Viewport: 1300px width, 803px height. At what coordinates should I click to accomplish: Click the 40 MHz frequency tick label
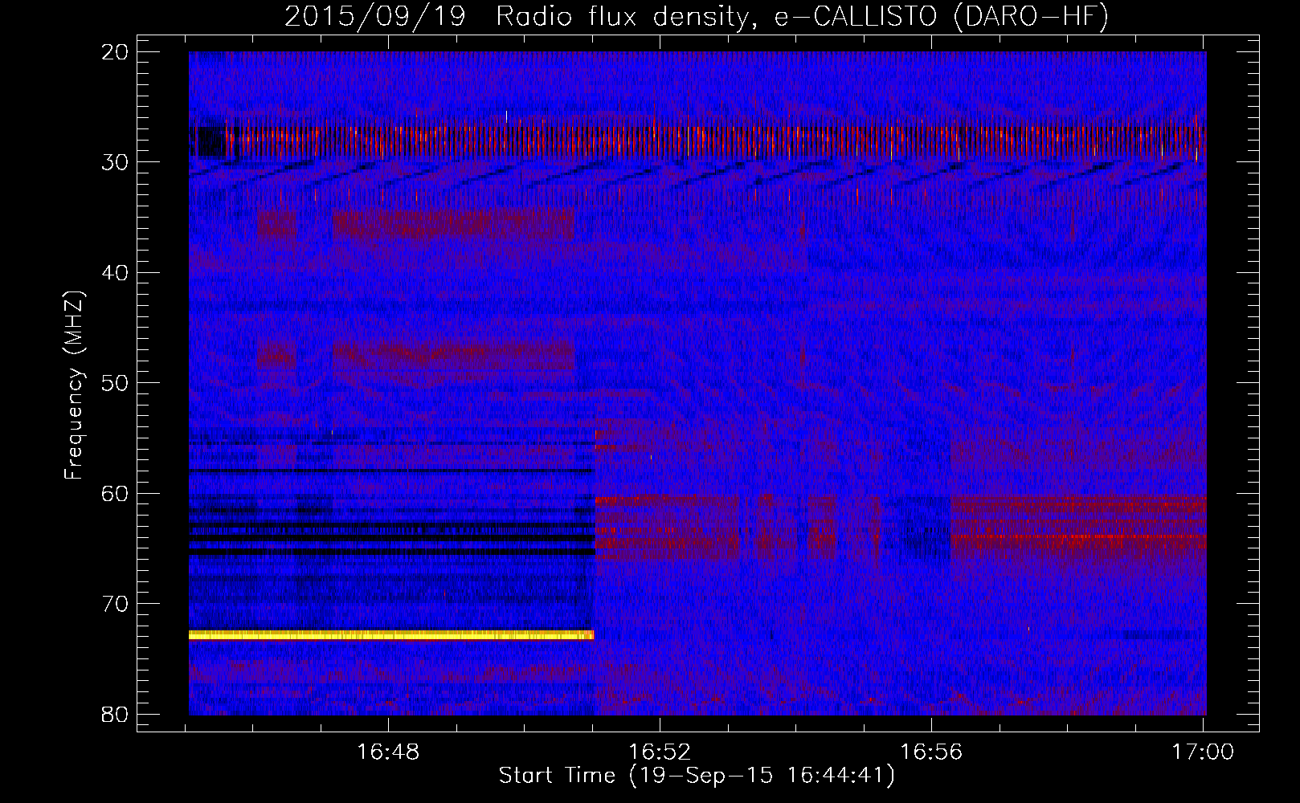(116, 273)
